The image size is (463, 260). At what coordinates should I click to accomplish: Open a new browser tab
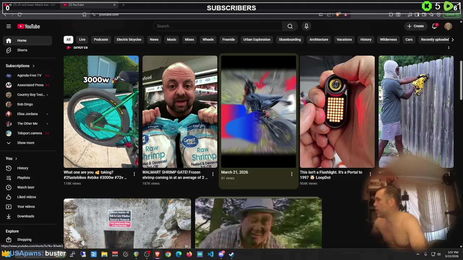tap(123, 5)
